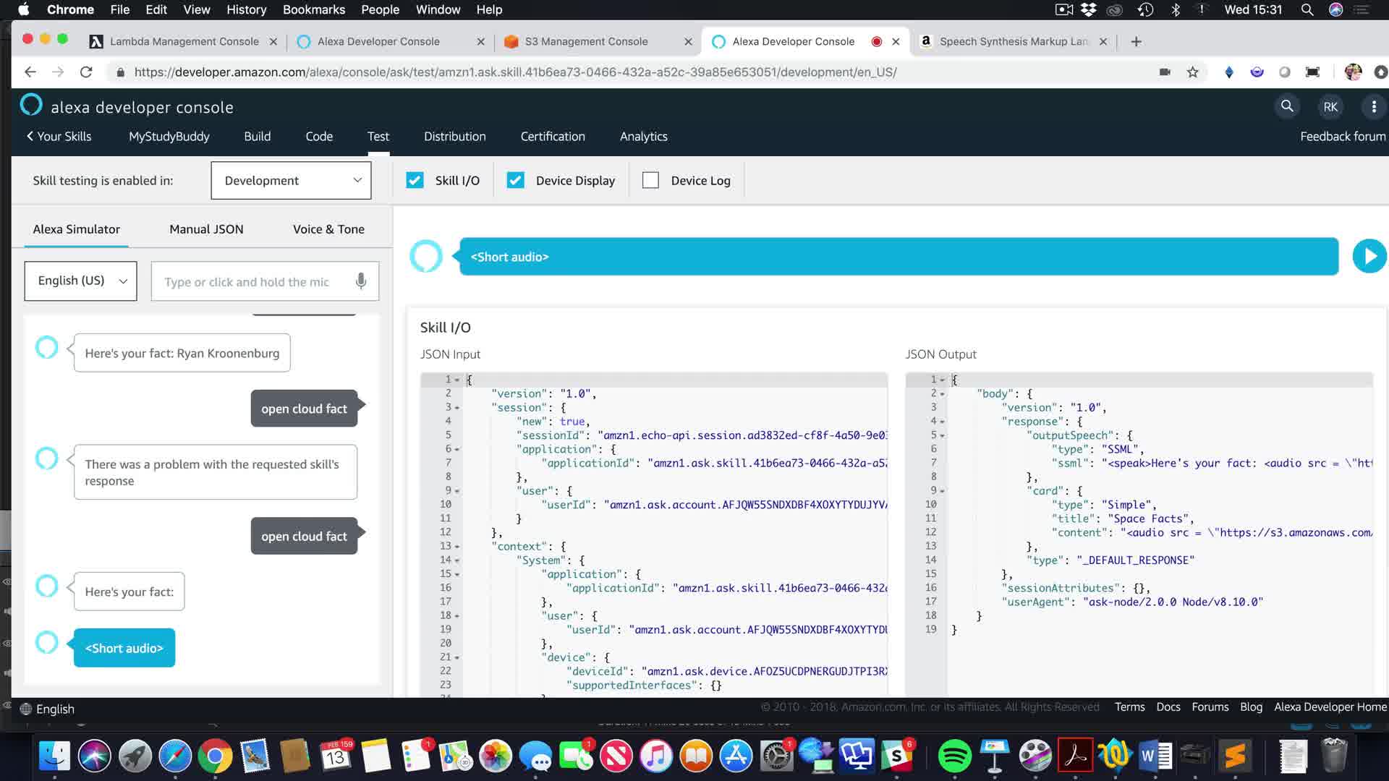Click the RK user profile avatar
This screenshot has height=781, width=1389.
[1330, 107]
